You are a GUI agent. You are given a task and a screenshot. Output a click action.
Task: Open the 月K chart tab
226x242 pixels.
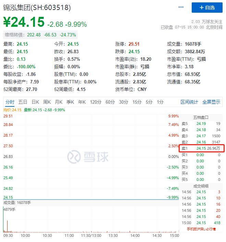click(59, 102)
